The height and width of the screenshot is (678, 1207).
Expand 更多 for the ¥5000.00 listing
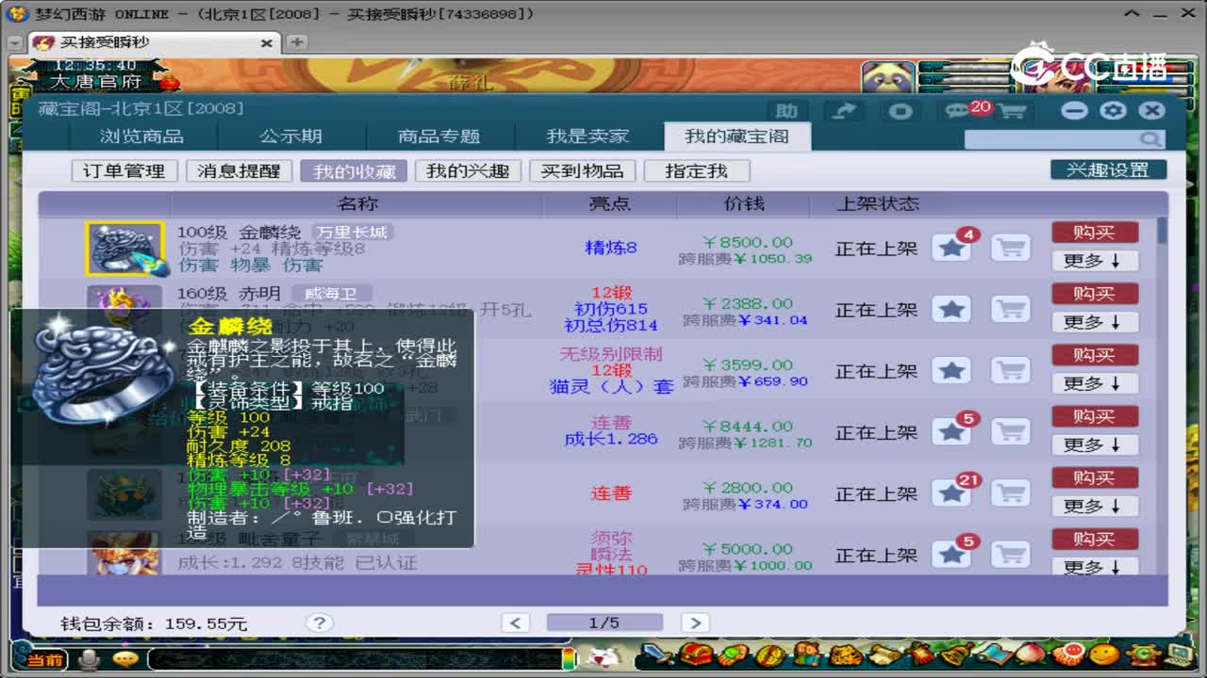(x=1095, y=567)
